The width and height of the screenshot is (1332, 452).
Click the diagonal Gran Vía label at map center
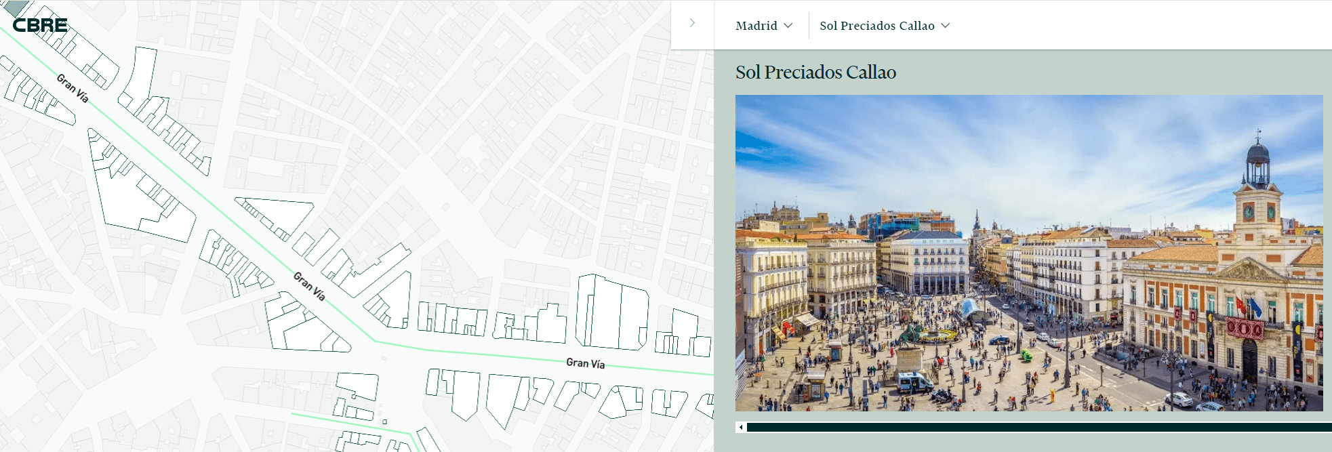pos(309,286)
